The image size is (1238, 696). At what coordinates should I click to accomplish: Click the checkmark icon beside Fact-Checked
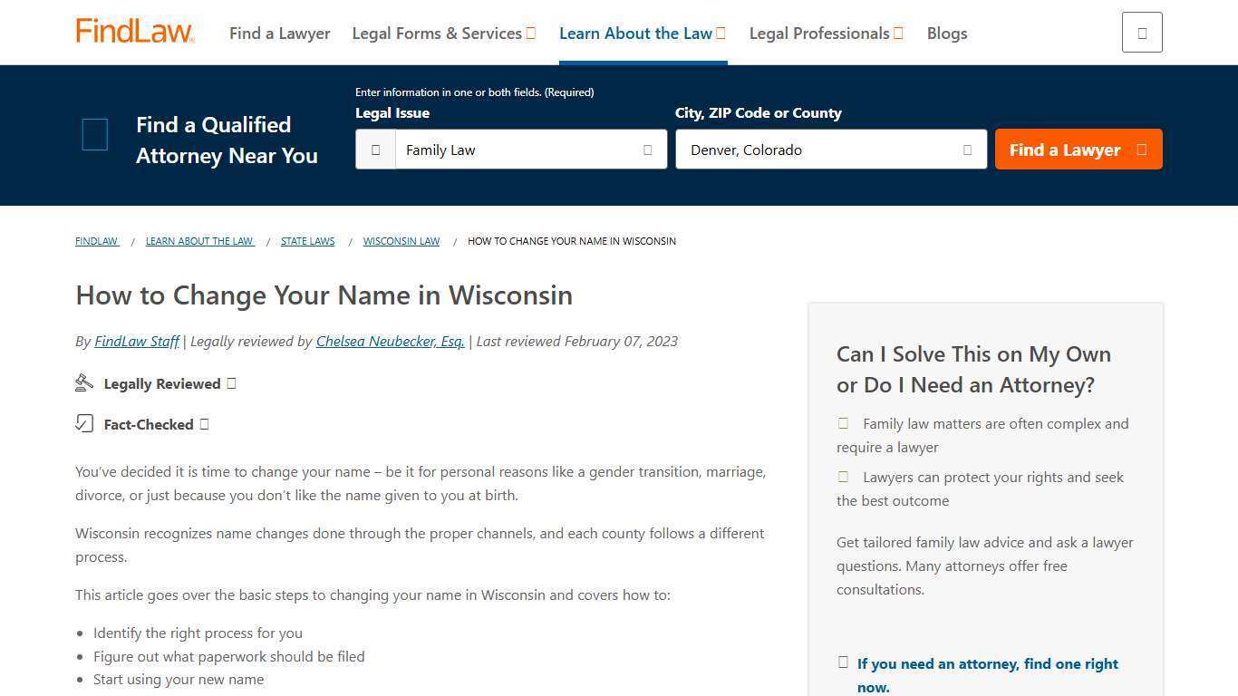tap(84, 423)
